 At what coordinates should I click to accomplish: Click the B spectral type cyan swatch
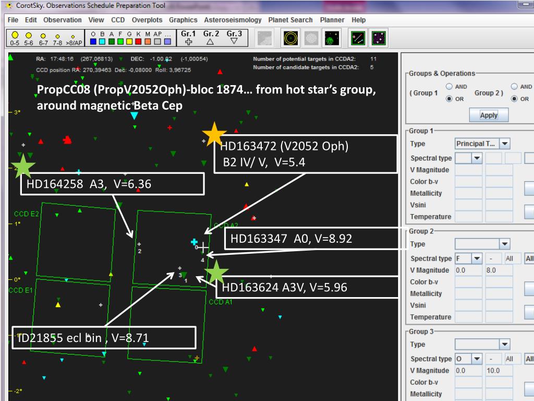(x=102, y=42)
